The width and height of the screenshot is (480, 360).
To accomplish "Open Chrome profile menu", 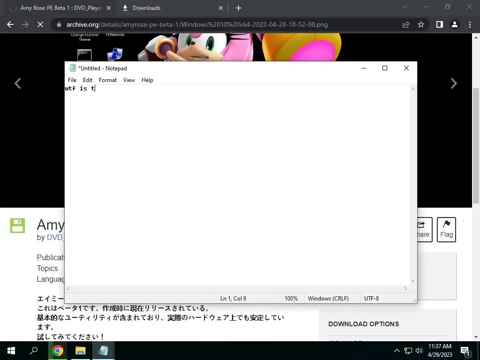I will [455, 24].
